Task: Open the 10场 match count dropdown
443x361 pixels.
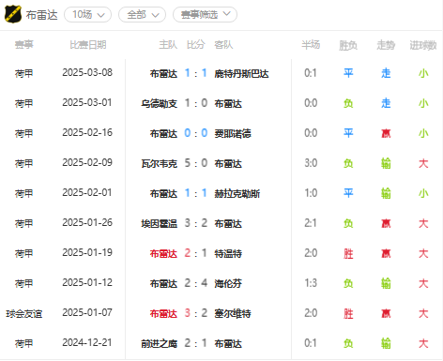Action: coord(88,15)
